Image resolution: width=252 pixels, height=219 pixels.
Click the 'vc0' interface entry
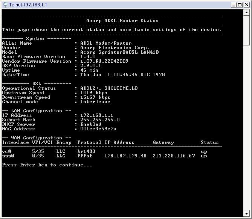(6, 151)
